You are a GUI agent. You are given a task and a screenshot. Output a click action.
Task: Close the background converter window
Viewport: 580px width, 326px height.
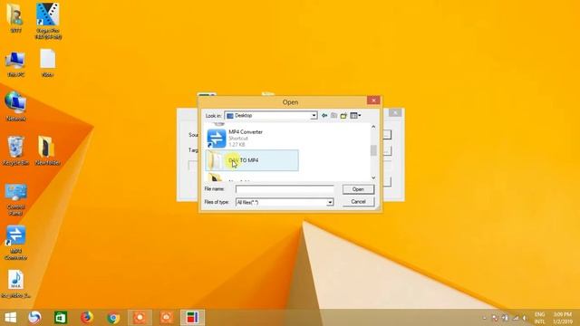pyautogui.click(x=395, y=112)
